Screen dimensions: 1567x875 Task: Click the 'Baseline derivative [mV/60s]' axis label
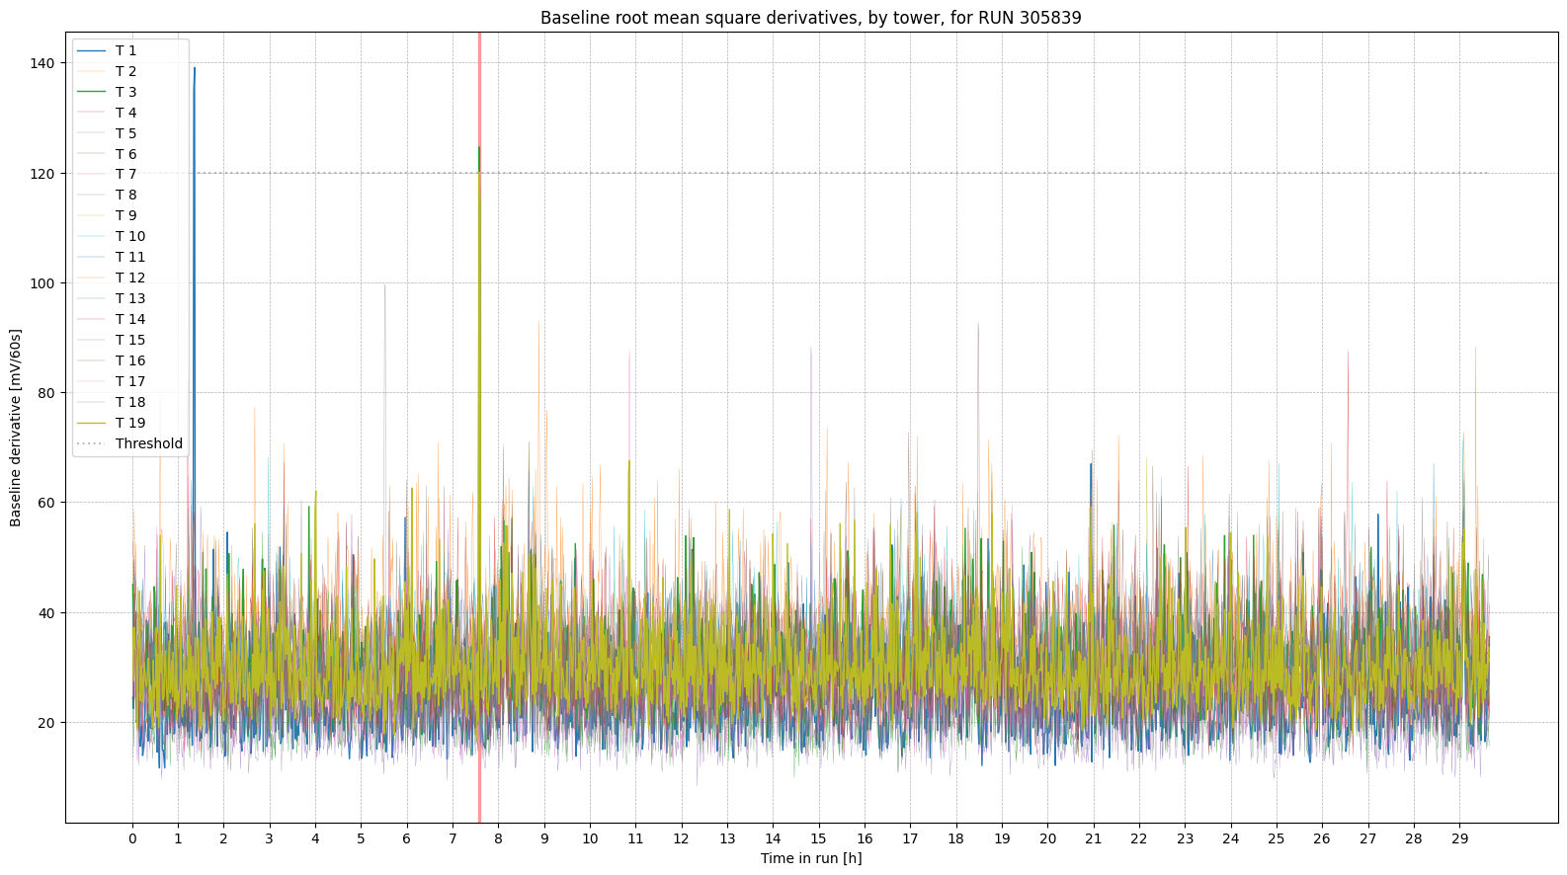(16, 428)
